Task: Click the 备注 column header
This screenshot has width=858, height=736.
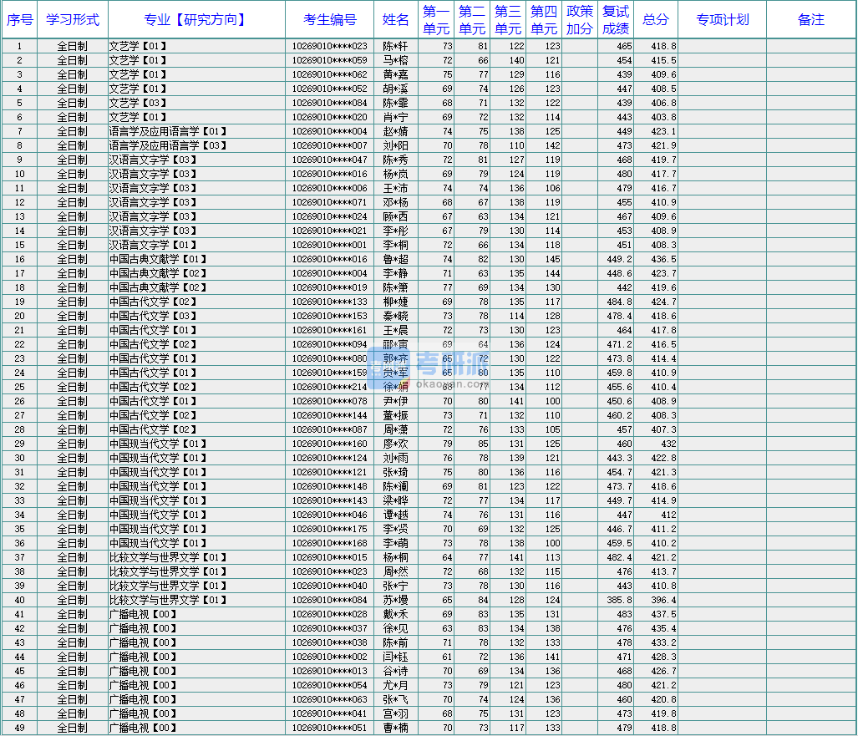Action: coord(810,19)
